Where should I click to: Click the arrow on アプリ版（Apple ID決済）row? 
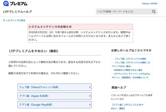[90, 96]
